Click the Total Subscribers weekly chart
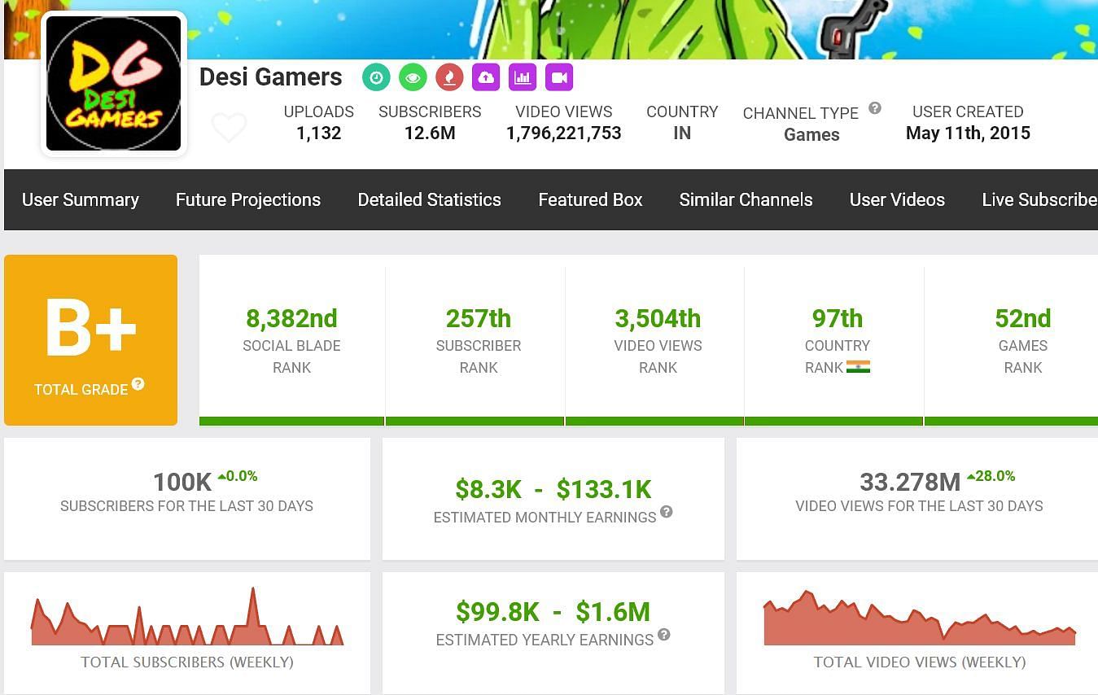 point(187,617)
